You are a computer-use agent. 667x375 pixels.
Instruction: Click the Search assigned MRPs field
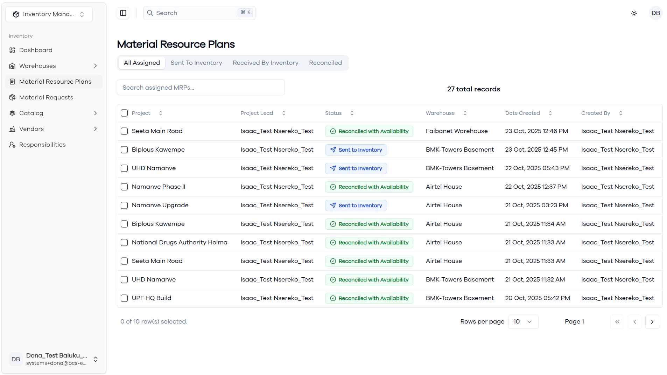pyautogui.click(x=201, y=88)
